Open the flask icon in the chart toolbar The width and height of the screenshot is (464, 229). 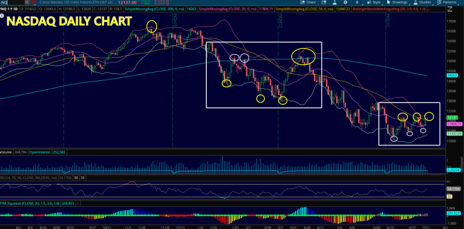(x=335, y=2)
